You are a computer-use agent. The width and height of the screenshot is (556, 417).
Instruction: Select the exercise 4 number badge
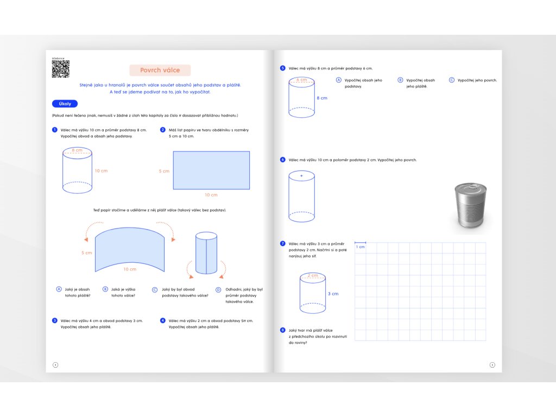[163, 320]
